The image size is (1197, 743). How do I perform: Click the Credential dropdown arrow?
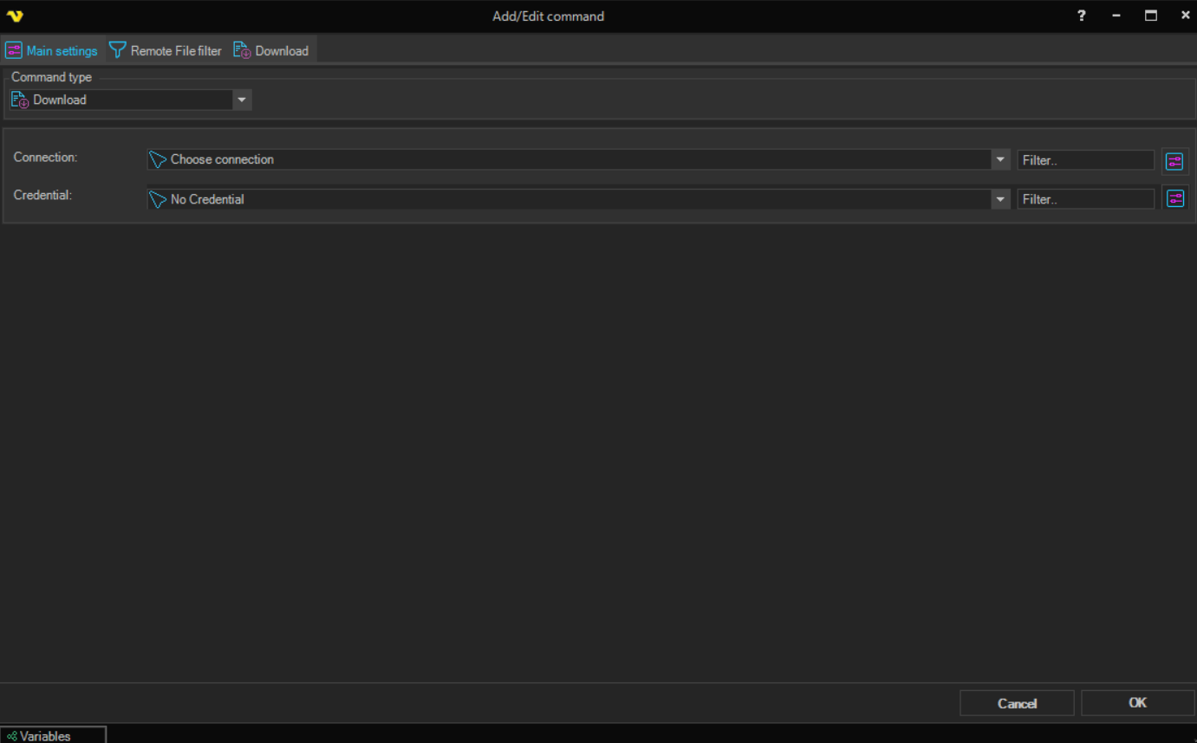tap(1001, 199)
